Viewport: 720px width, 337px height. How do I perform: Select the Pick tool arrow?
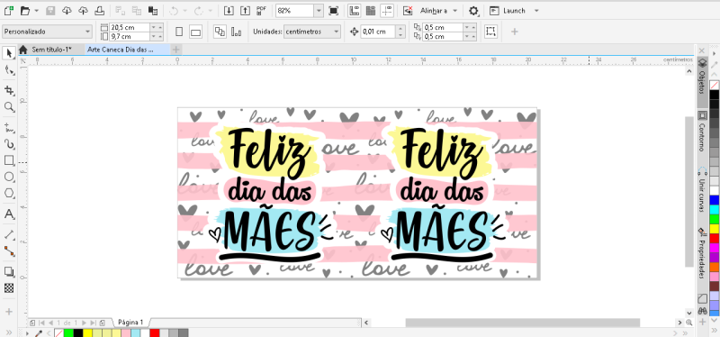(9, 53)
